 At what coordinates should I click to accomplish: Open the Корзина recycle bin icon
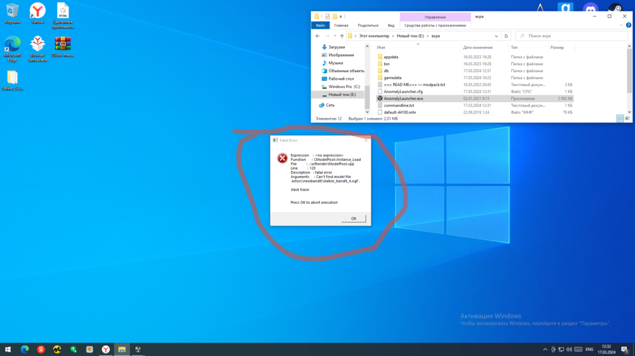coord(12,11)
